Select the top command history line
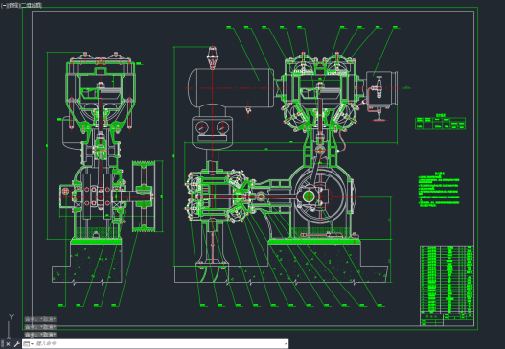505x349 pixels. tap(40, 319)
